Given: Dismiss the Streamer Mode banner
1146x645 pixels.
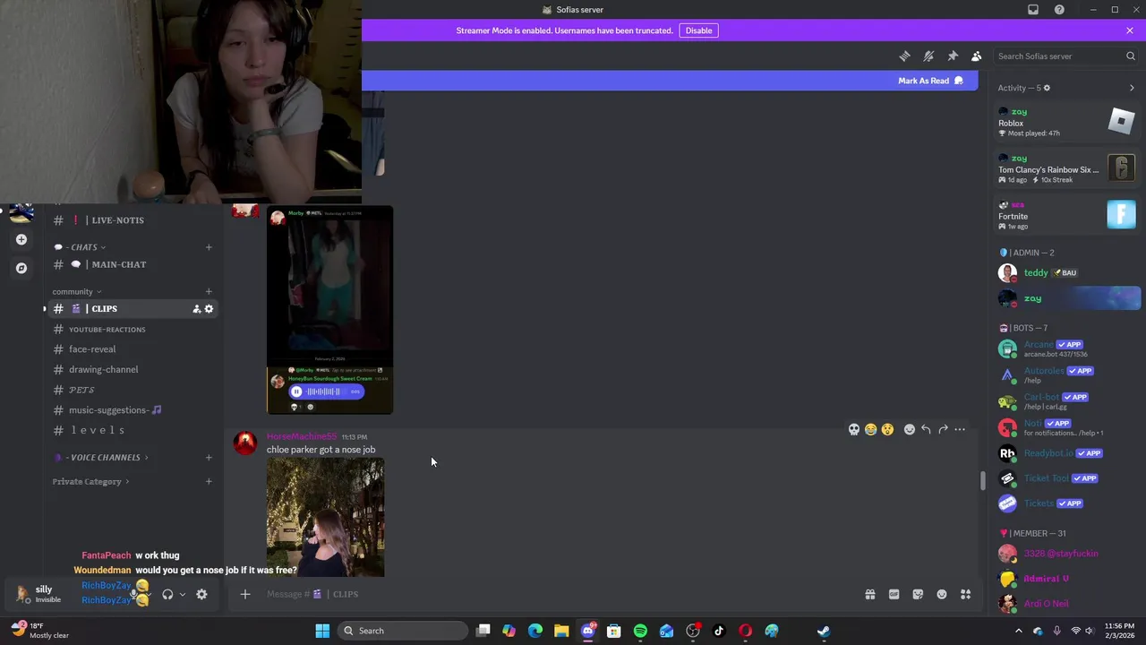Looking at the screenshot, I should 1130,30.
